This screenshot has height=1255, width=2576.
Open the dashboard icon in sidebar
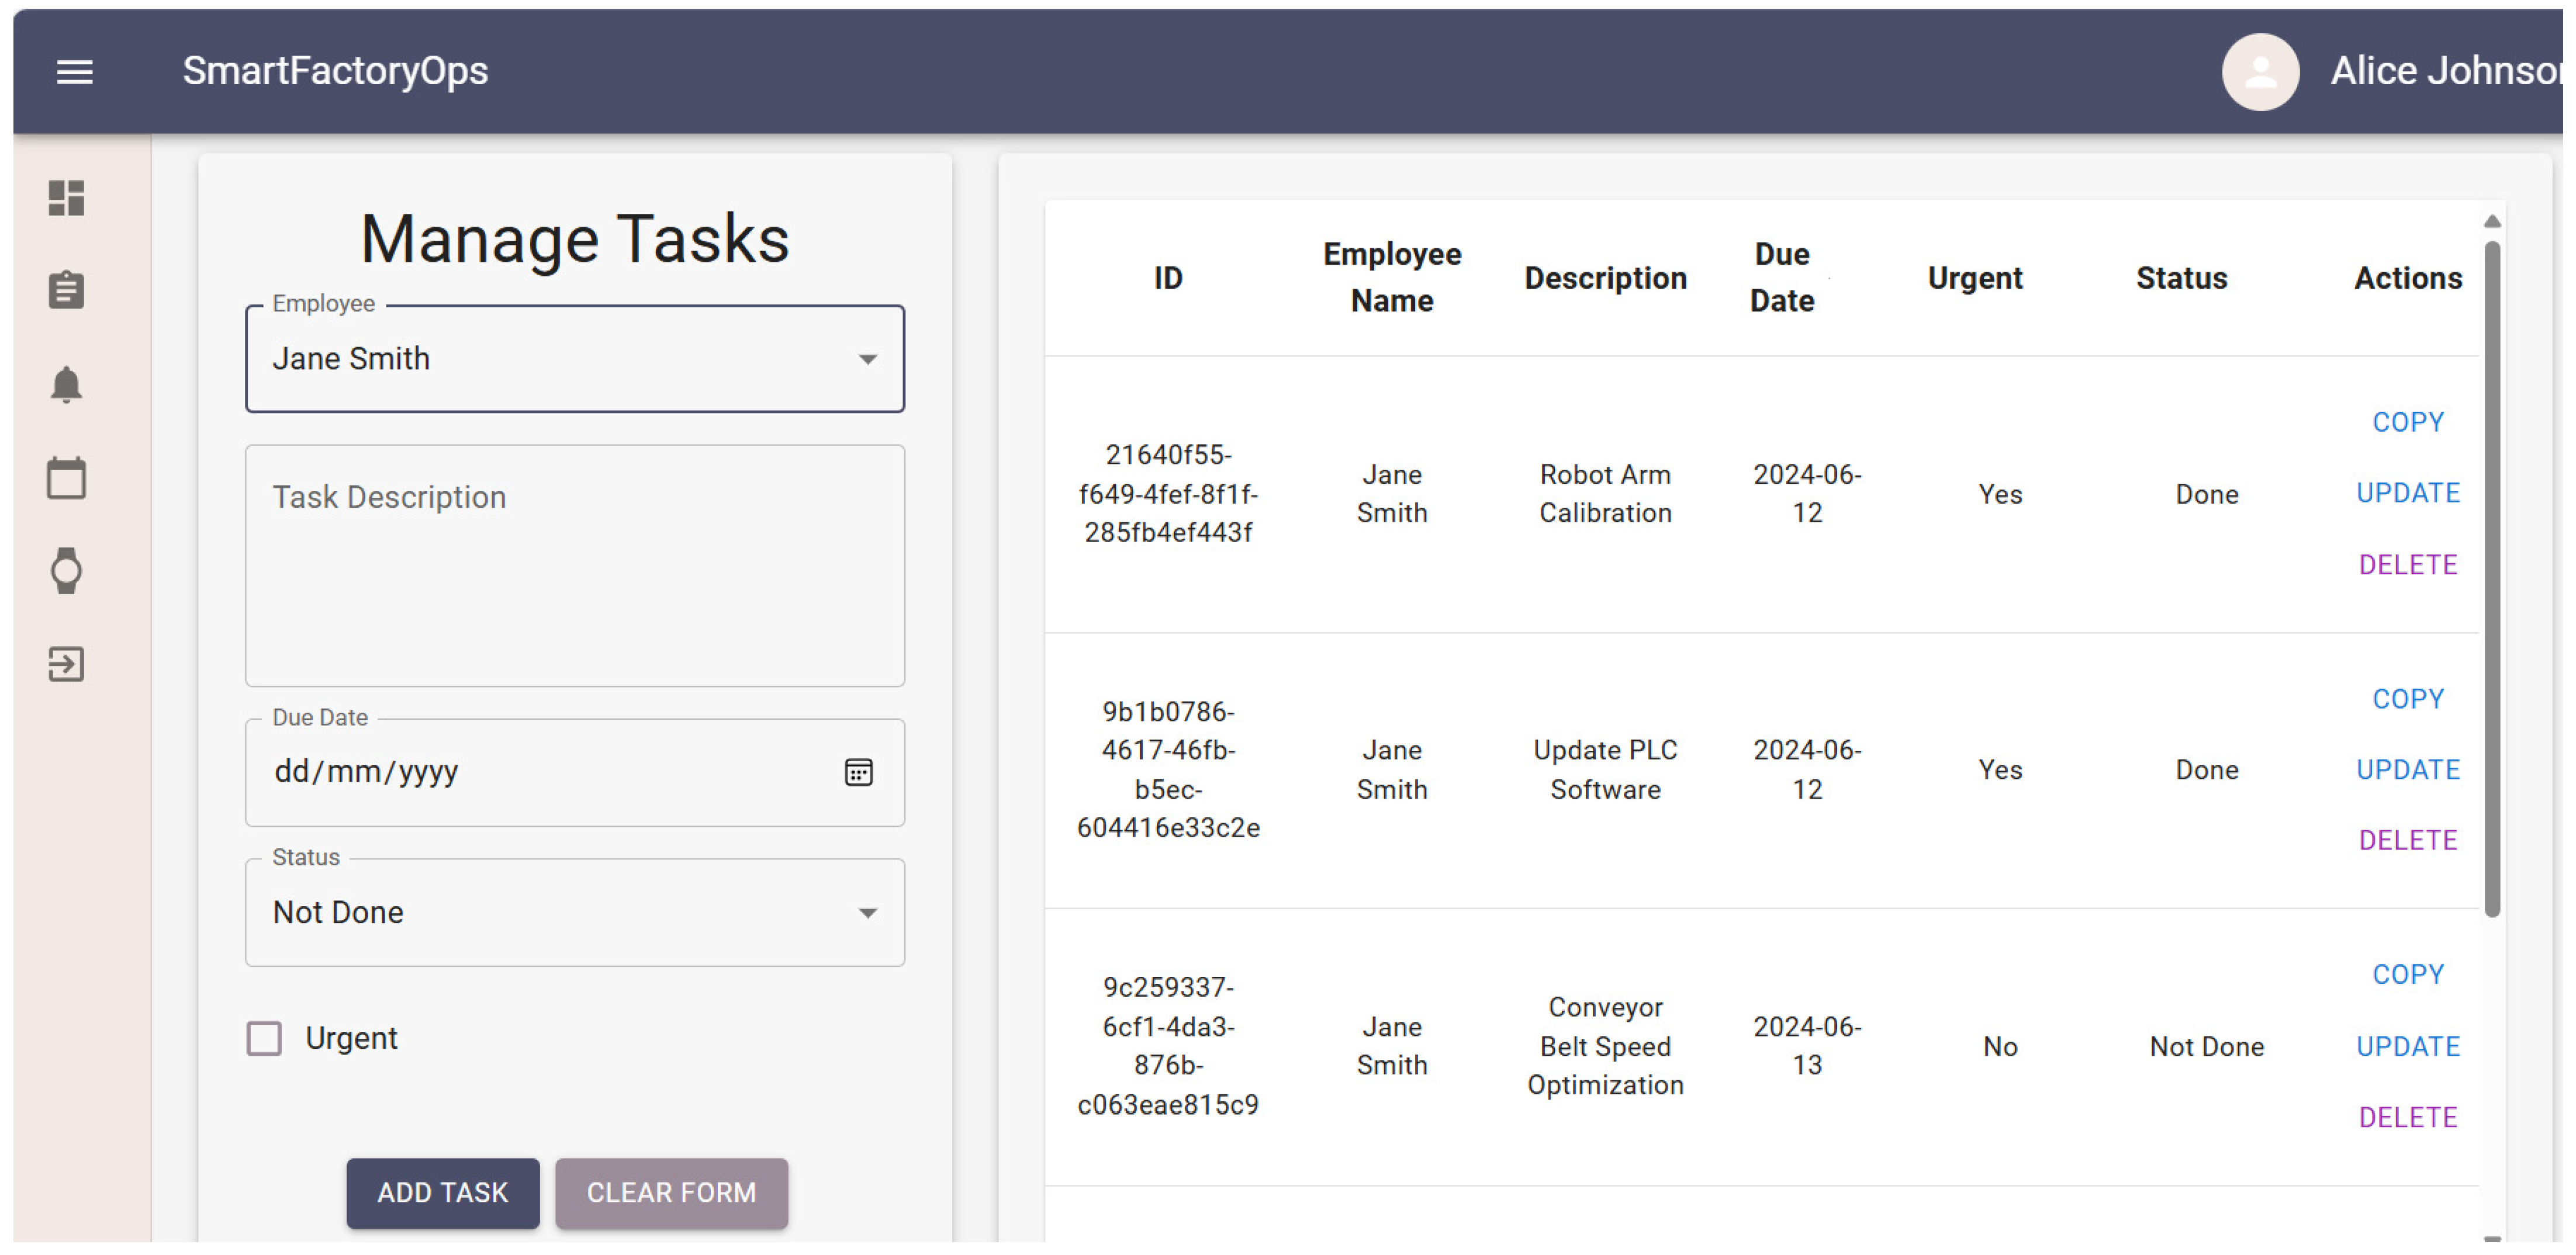67,198
